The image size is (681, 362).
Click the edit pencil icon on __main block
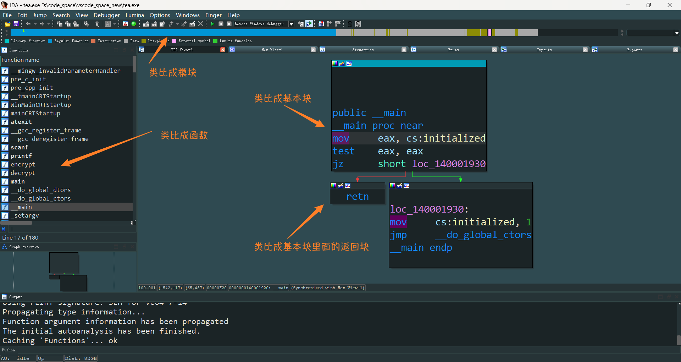tap(342, 64)
